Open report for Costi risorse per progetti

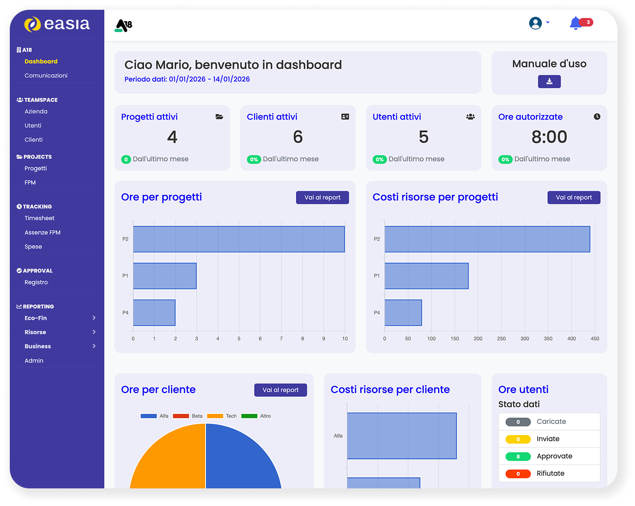click(573, 198)
